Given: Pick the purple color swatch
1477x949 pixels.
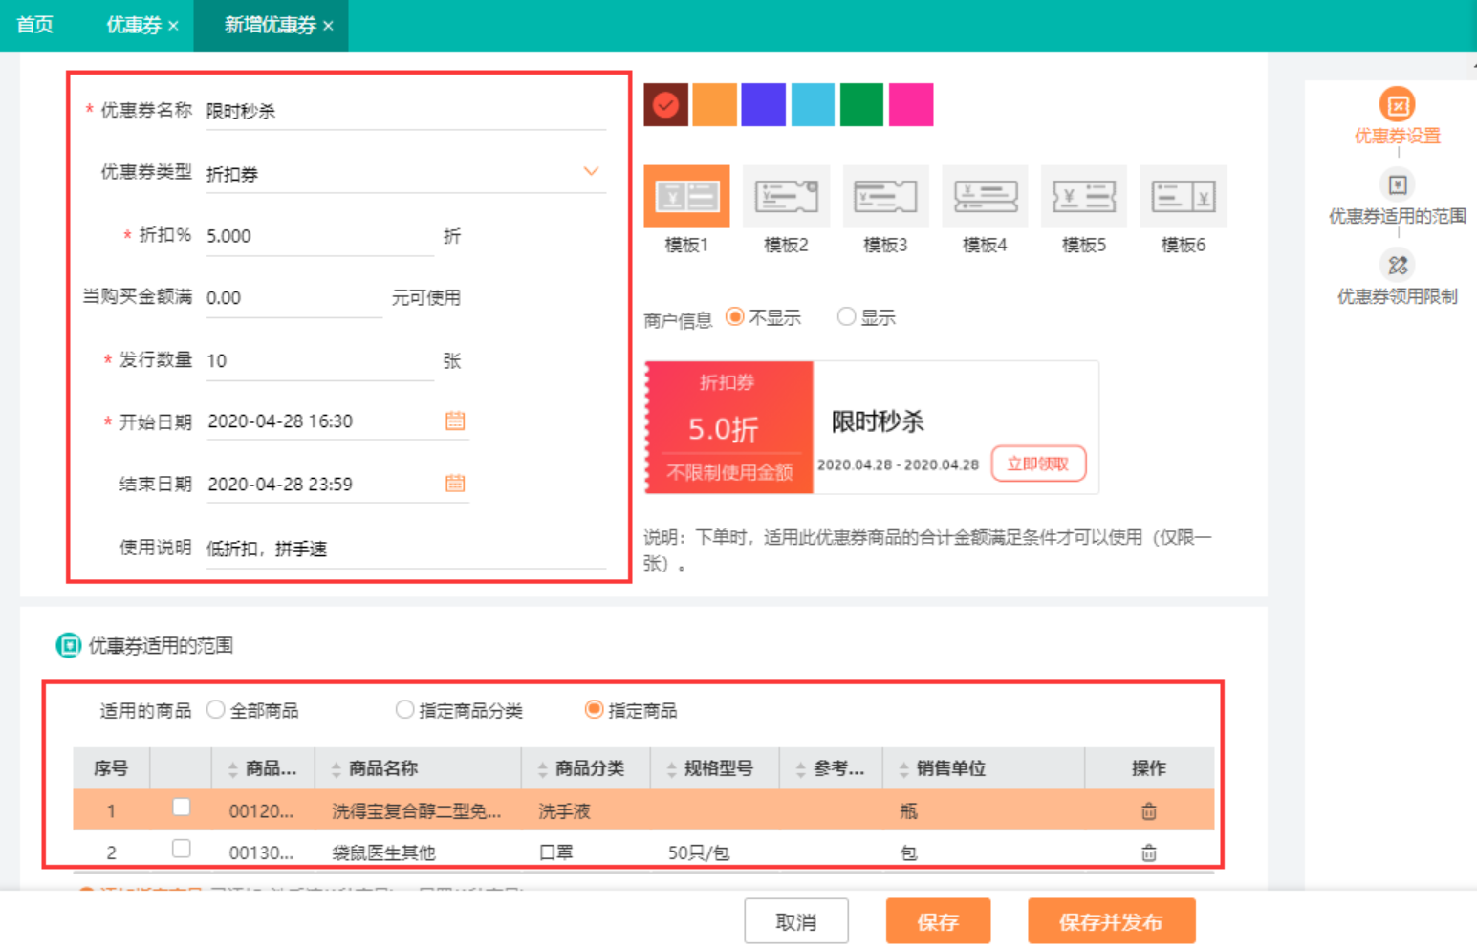Looking at the screenshot, I should coord(763,105).
